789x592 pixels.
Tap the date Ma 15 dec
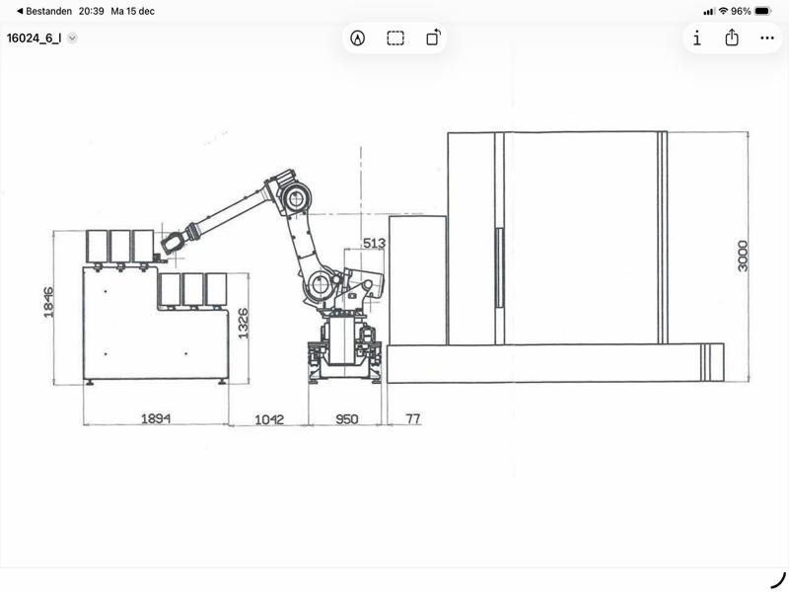(133, 11)
